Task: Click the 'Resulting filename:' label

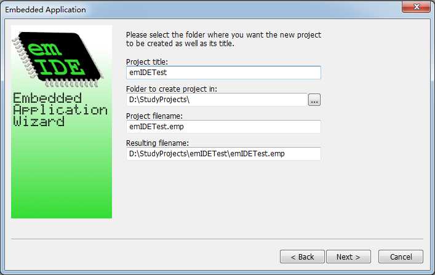Action: 158,143
